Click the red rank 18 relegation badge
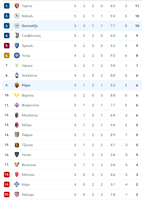Viewport: 142px width, 200px height. pos(7,175)
